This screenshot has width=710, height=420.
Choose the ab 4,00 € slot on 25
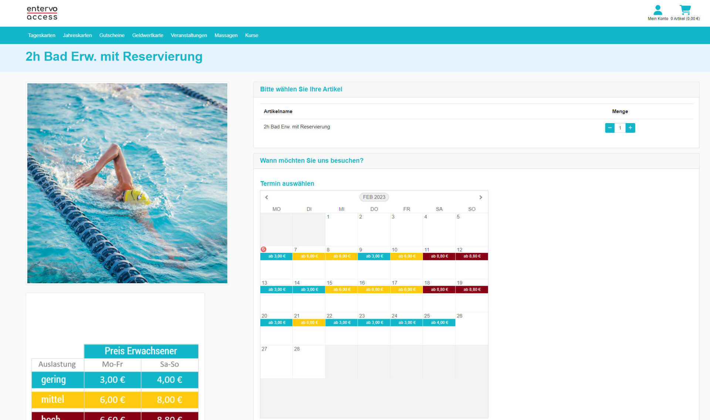pos(439,323)
